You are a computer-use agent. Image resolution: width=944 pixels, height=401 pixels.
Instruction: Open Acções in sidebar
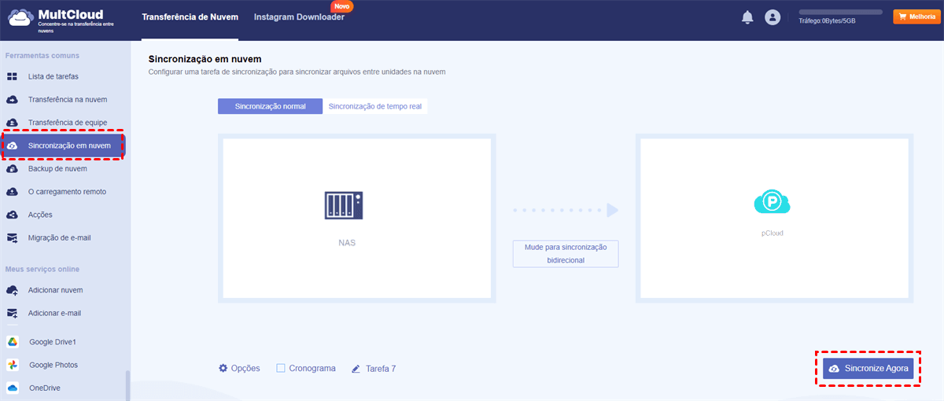pos(40,214)
